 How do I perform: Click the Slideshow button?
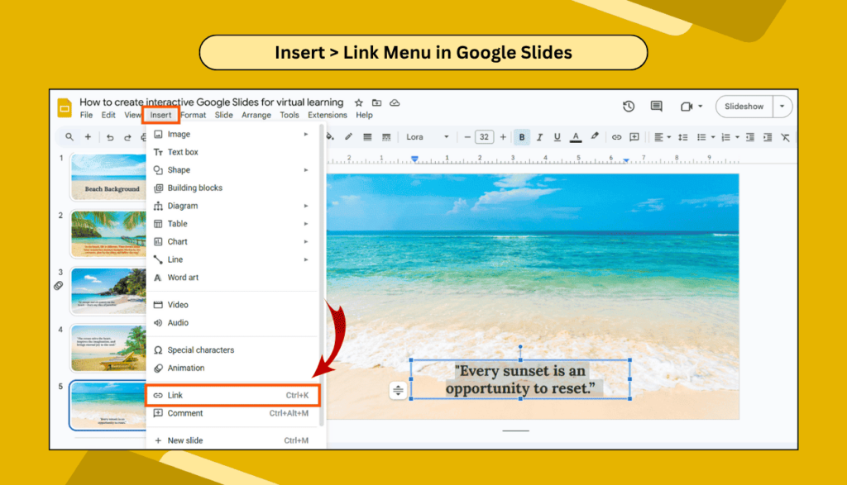click(x=744, y=106)
